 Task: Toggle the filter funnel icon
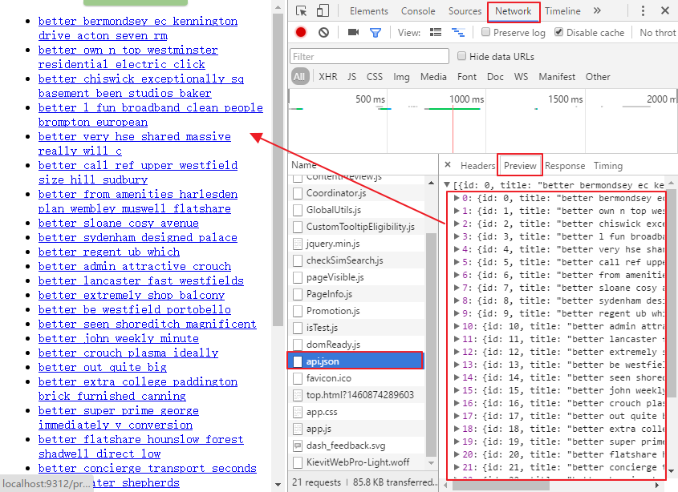pyautogui.click(x=376, y=33)
